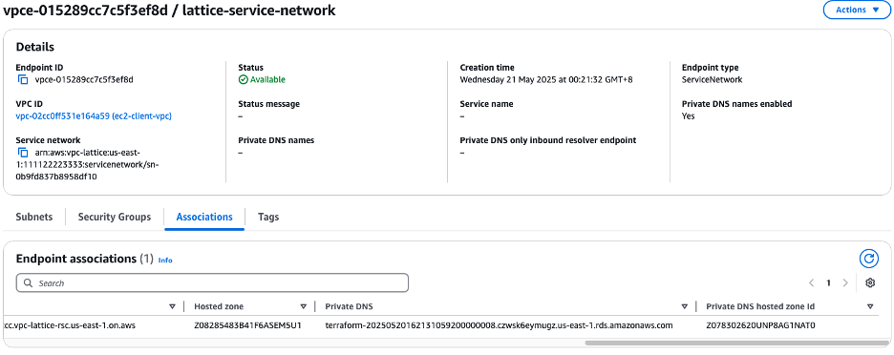894x355 pixels.
Task: Click the green Available status icon
Action: [243, 80]
